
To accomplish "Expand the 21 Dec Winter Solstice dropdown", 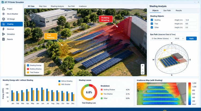I will (x=161, y=39).
